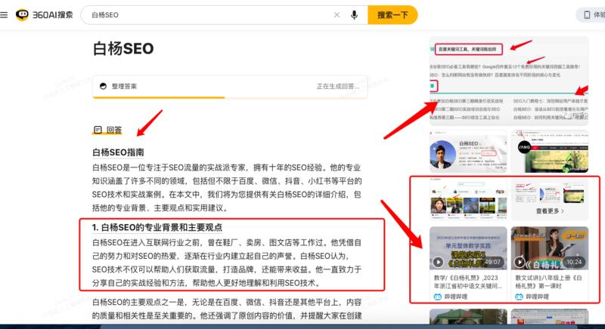Click the answer generation progress bar

[x=238, y=97]
